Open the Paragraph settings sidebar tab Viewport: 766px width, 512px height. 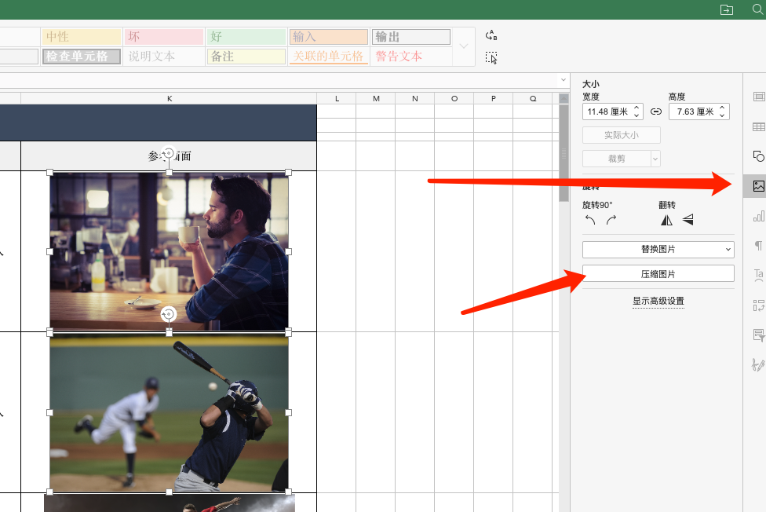coord(758,246)
